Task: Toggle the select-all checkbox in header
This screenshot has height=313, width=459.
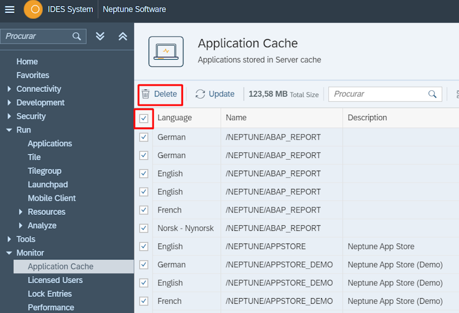Action: click(x=144, y=118)
